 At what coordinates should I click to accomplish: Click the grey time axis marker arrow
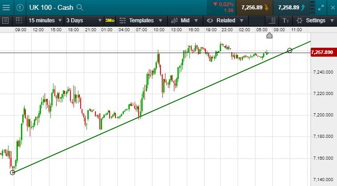point(269,35)
